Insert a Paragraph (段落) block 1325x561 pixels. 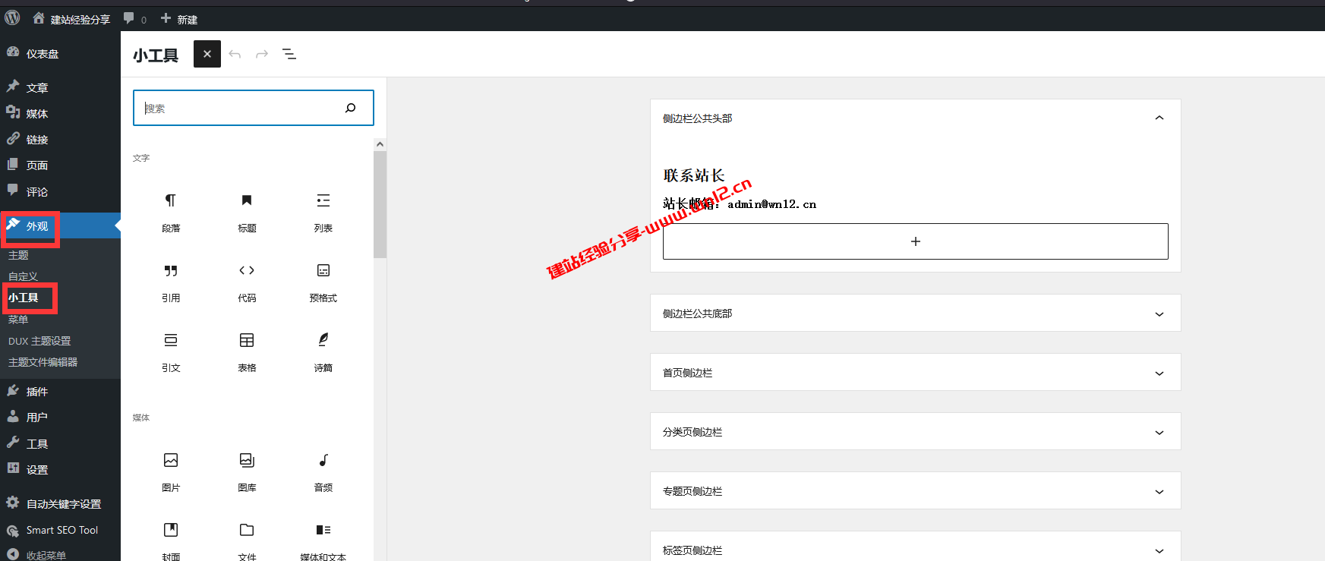point(171,211)
